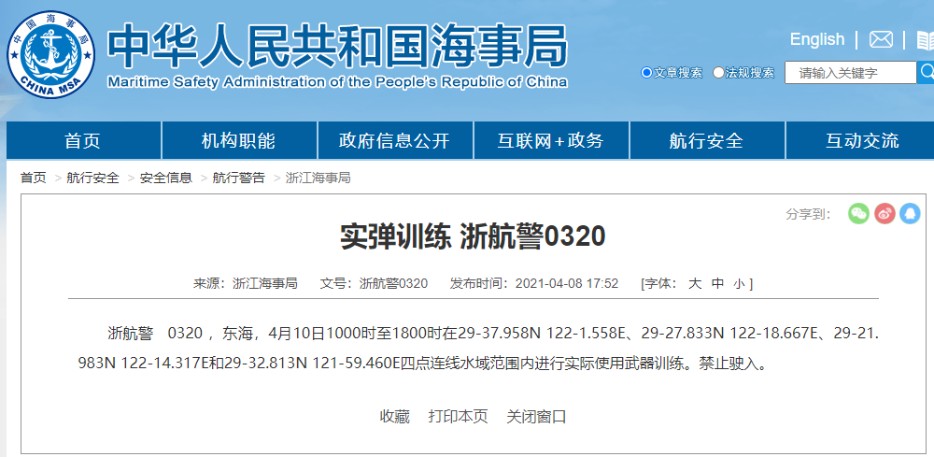This screenshot has width=934, height=457.
Task: Go to 浙江海事局 in the breadcrumb
Action: coord(318,178)
